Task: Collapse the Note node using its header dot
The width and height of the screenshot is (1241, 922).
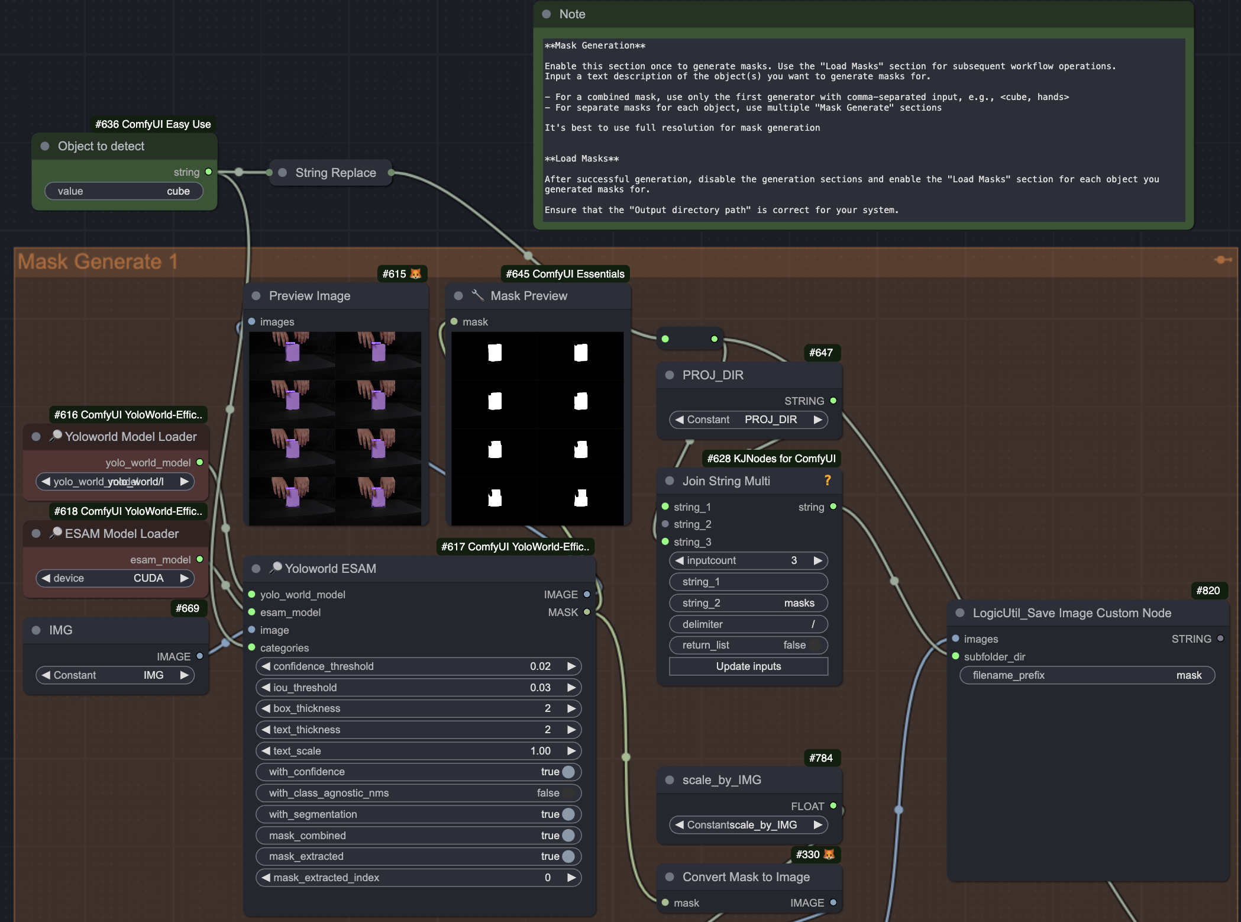Action: tap(547, 14)
